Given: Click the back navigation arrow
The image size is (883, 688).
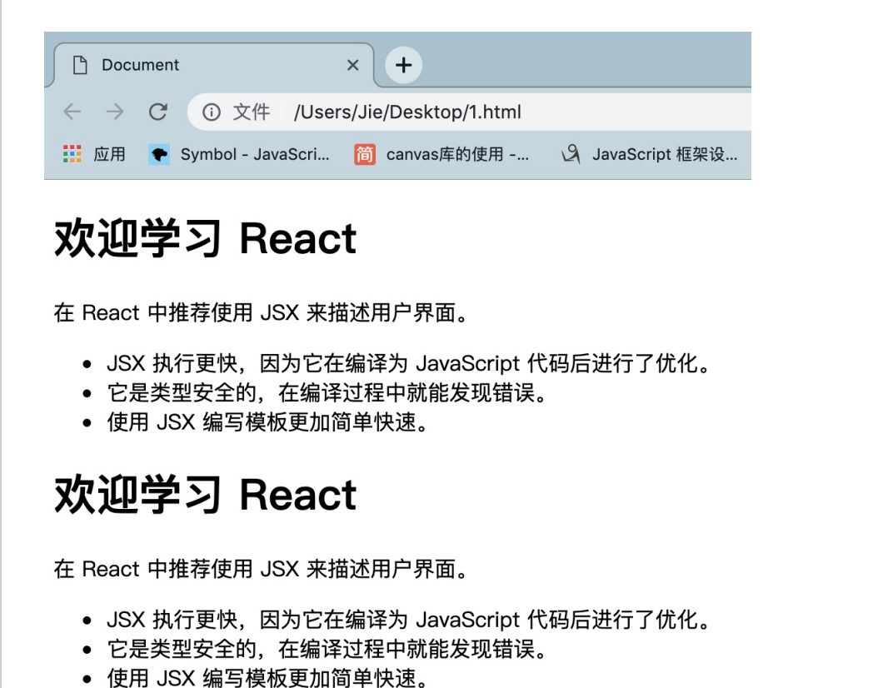Looking at the screenshot, I should [72, 112].
